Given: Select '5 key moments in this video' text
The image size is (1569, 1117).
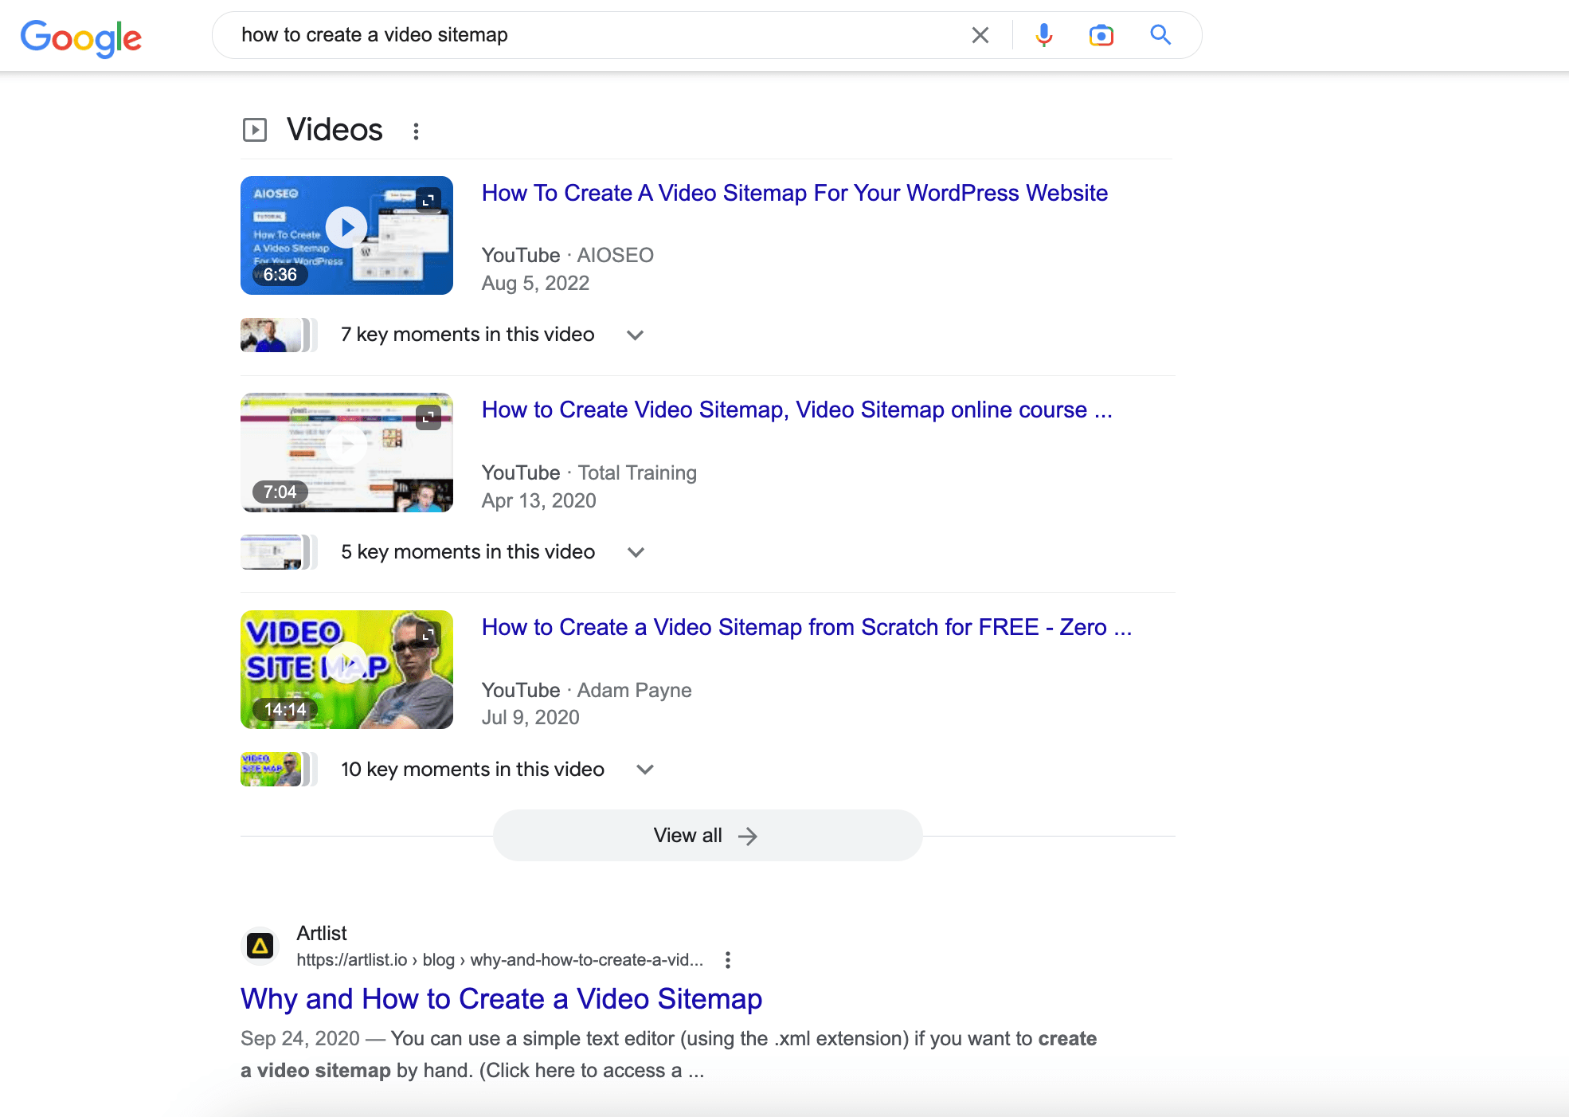Looking at the screenshot, I should (468, 552).
